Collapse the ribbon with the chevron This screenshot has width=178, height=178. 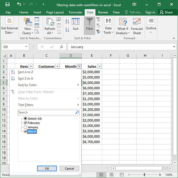174,38
